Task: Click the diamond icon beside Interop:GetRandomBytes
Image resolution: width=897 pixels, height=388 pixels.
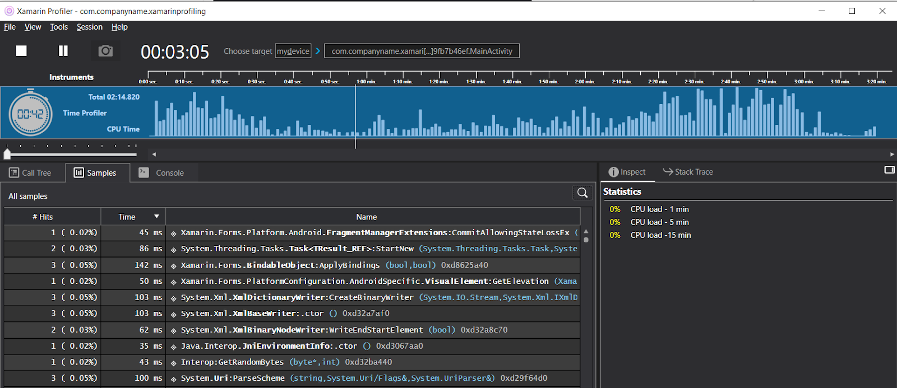Action: pyautogui.click(x=174, y=363)
